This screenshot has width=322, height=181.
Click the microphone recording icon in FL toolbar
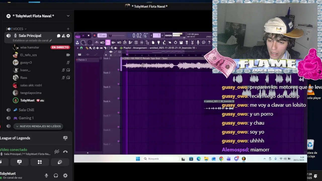198,42
